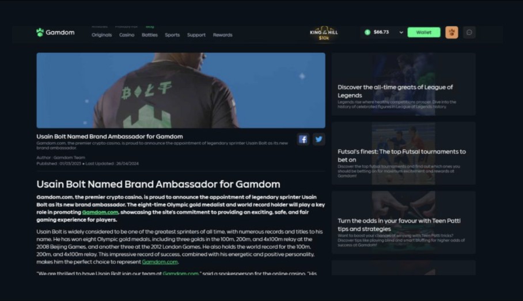Open Teen Patti tips and strategies card
Viewport: 523px width, 301px height.
(404, 222)
